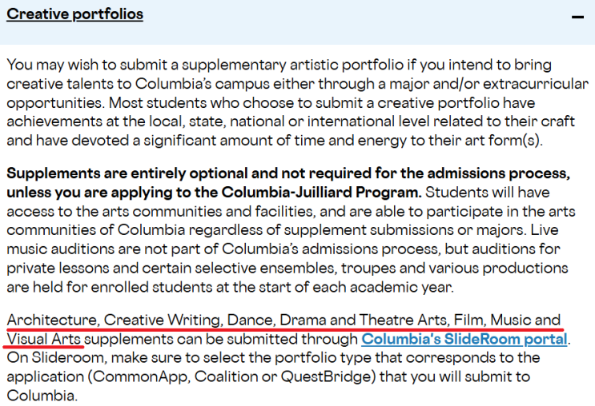This screenshot has width=595, height=406.
Task: Click the underlined word "Architecture"
Action: 52,320
